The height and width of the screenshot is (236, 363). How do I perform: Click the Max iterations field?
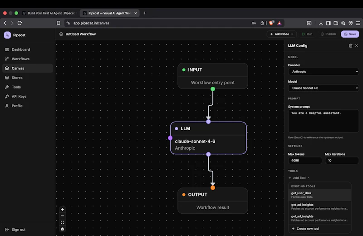[x=342, y=161]
